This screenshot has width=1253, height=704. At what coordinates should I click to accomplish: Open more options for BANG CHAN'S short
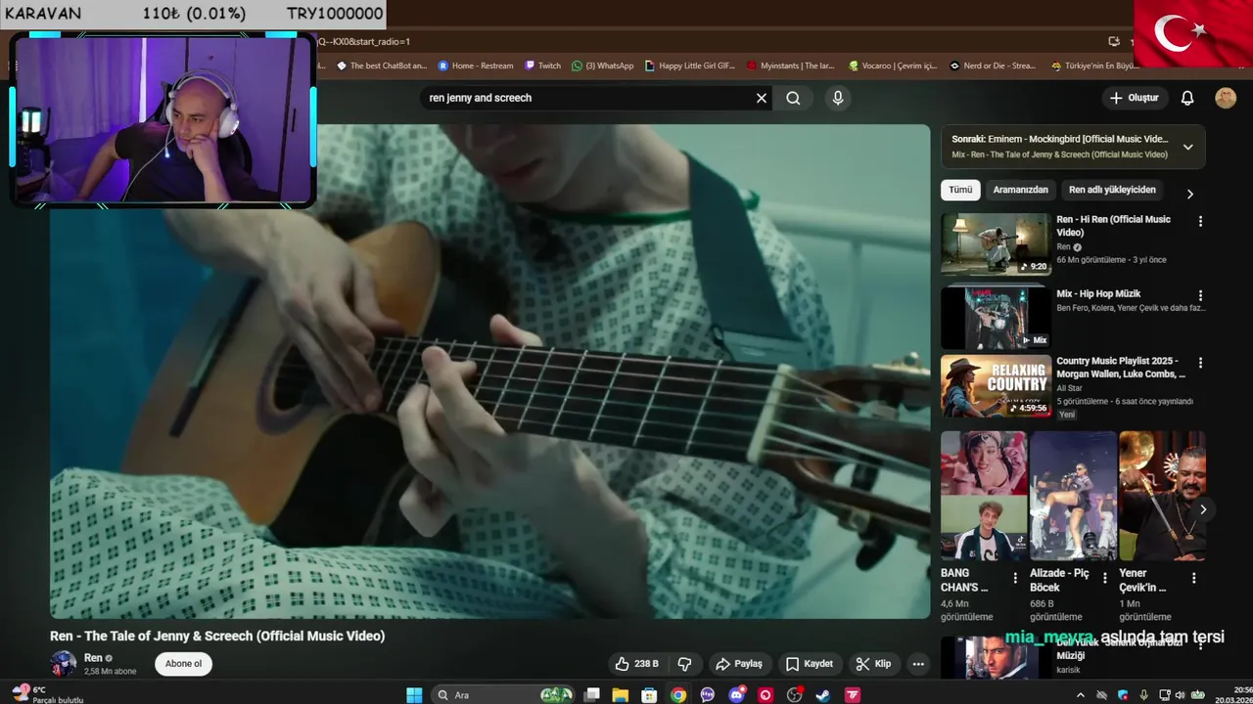coord(1015,578)
